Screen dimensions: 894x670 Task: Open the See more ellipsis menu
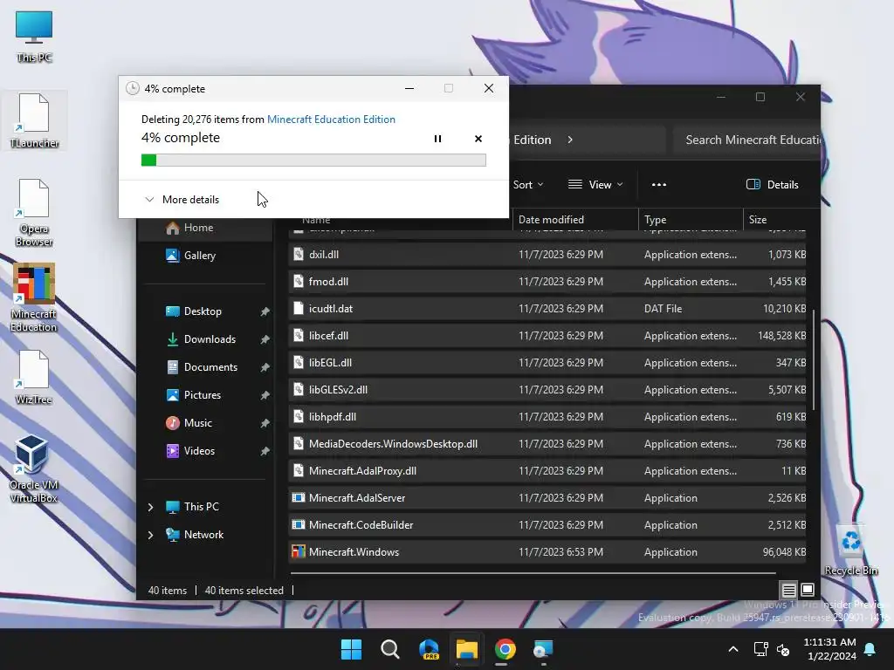pyautogui.click(x=659, y=185)
